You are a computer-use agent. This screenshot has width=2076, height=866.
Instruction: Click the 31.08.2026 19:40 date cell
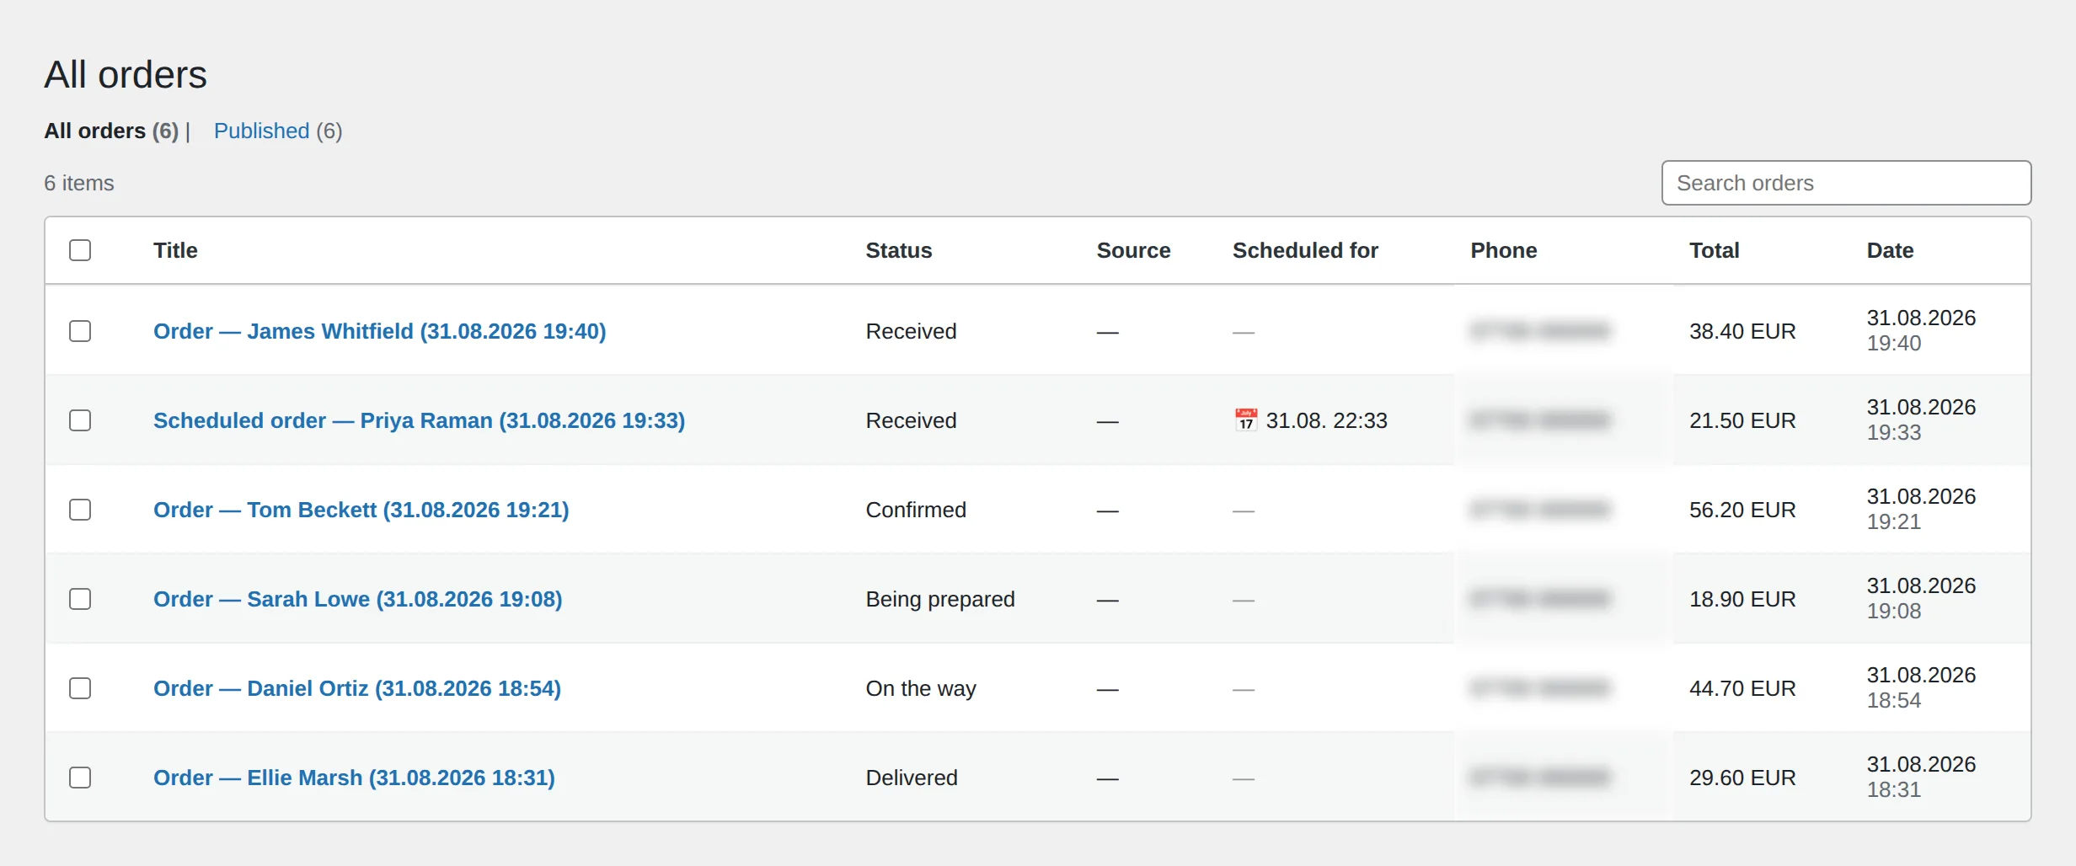tap(1921, 330)
